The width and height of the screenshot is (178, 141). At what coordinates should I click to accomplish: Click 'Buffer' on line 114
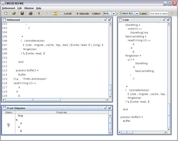coord(22,75)
